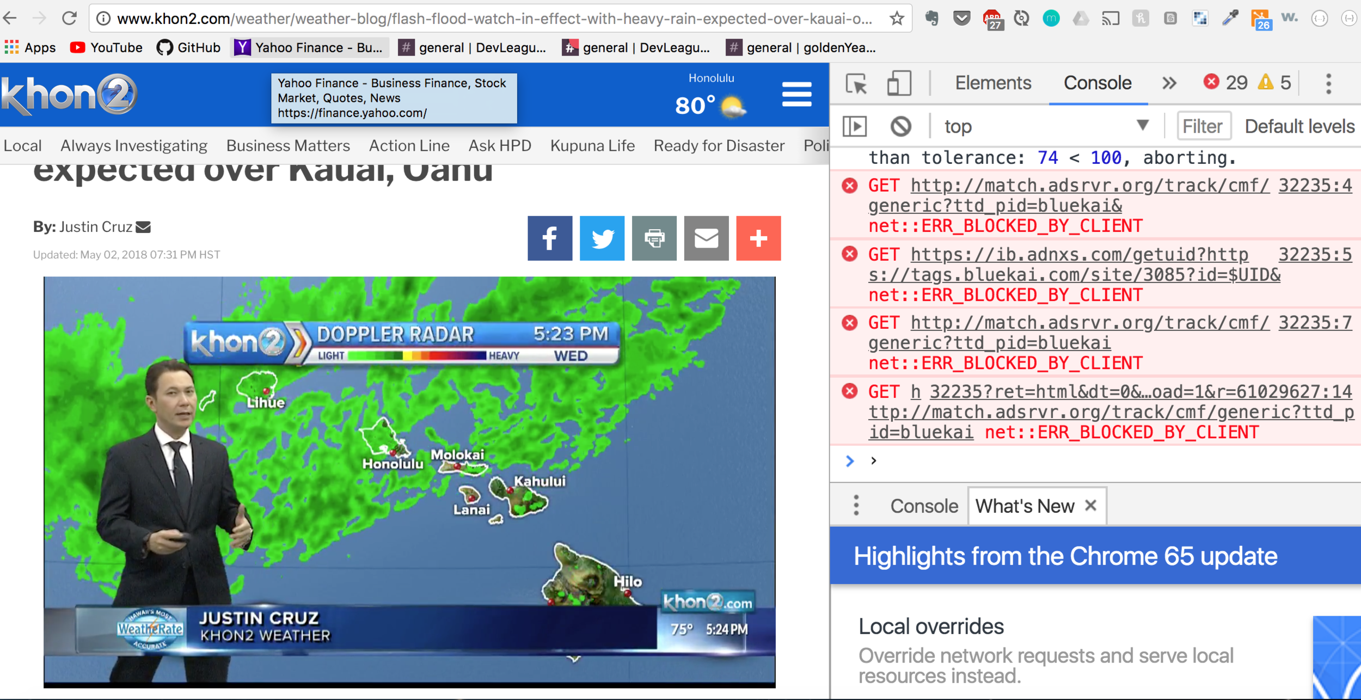1361x700 pixels.
Task: Close the What's New tab
Action: coord(1090,506)
